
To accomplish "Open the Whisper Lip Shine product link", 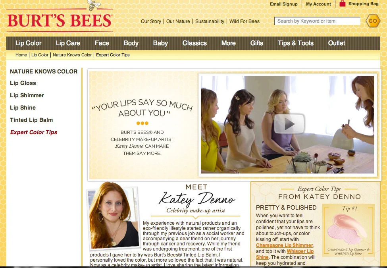I will tap(285, 254).
